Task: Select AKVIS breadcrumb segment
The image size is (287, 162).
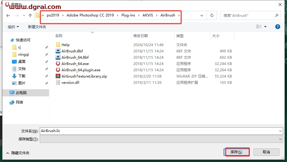Action: [148, 15]
